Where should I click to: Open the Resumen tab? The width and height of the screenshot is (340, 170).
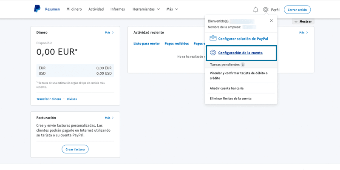click(52, 9)
